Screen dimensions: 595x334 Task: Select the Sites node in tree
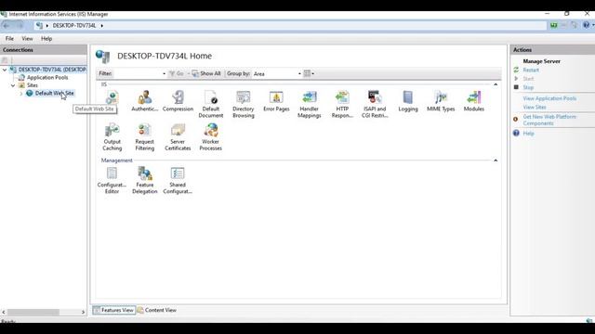click(x=33, y=85)
